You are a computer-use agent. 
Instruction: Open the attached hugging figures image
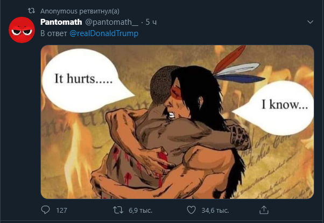click(x=177, y=122)
